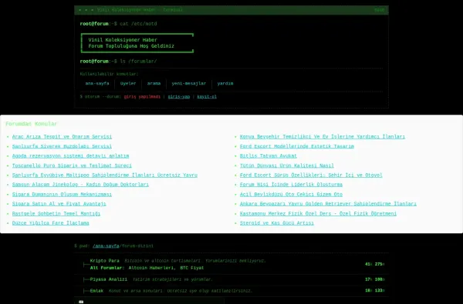Open Acil Beylikdüzü Oto Çekici Gizem Oto

pyautogui.click(x=291, y=195)
